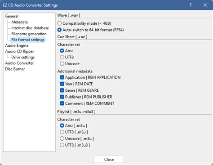Select File format settings tree item
The image size is (213, 165).
(x=28, y=40)
